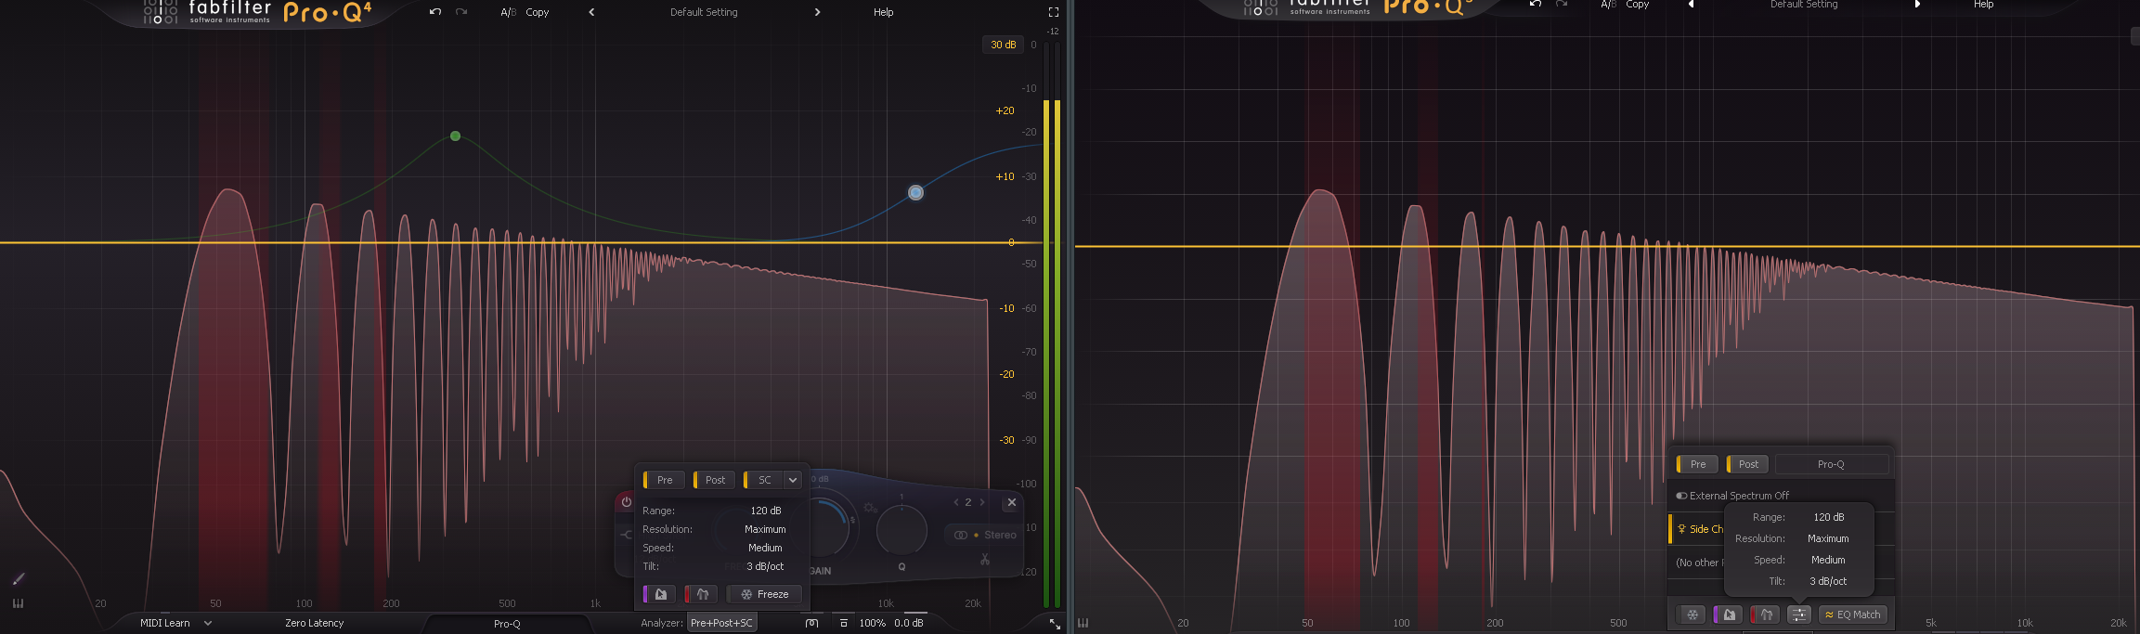The height and width of the screenshot is (634, 2140).
Task: Open 30 dB display range selector
Action: 1003,45
